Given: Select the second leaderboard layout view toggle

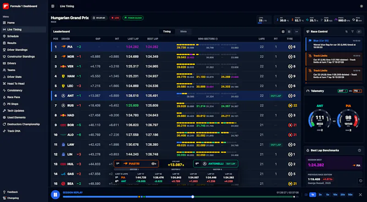Looking at the screenshot, I should pyautogui.click(x=289, y=32).
